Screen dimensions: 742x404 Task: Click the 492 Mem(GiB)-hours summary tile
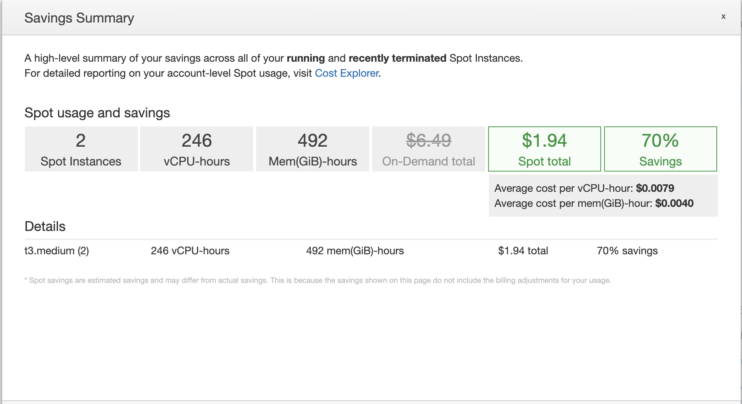[x=312, y=149]
